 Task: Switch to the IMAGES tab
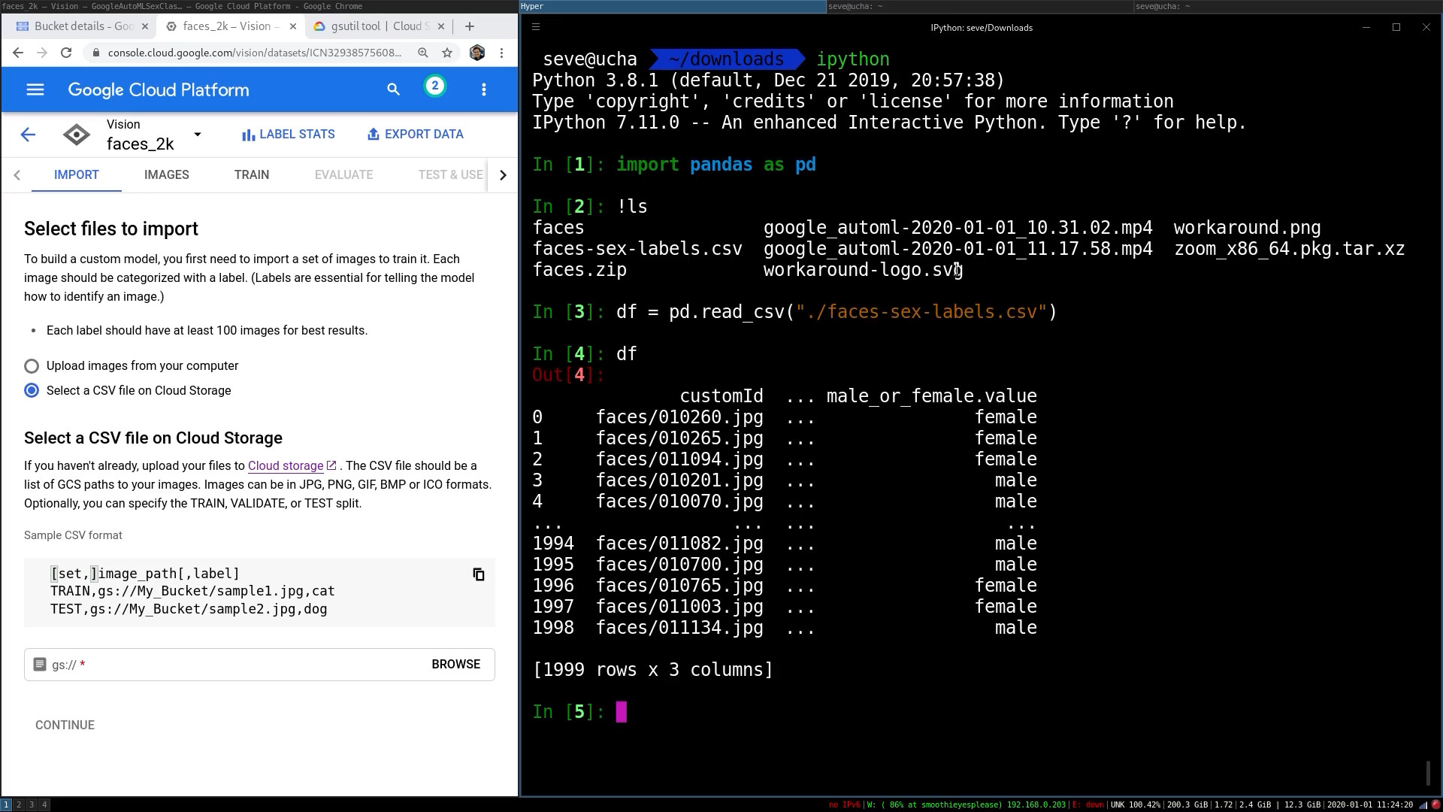[165, 174]
